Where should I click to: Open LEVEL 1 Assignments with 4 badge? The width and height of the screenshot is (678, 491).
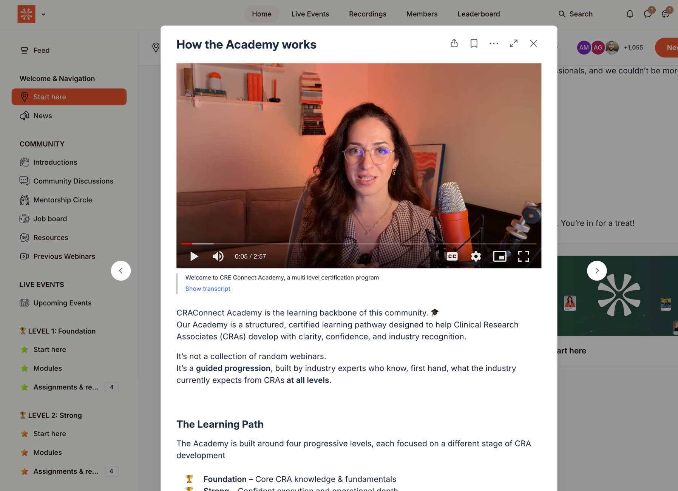(69, 388)
